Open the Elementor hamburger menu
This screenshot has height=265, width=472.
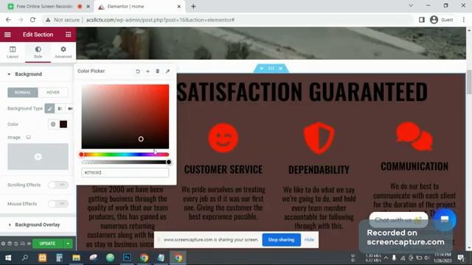7,35
